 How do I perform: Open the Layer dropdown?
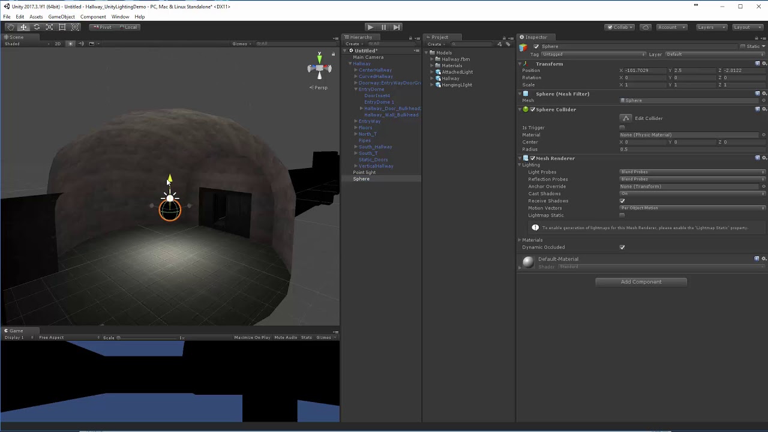pyautogui.click(x=716, y=55)
